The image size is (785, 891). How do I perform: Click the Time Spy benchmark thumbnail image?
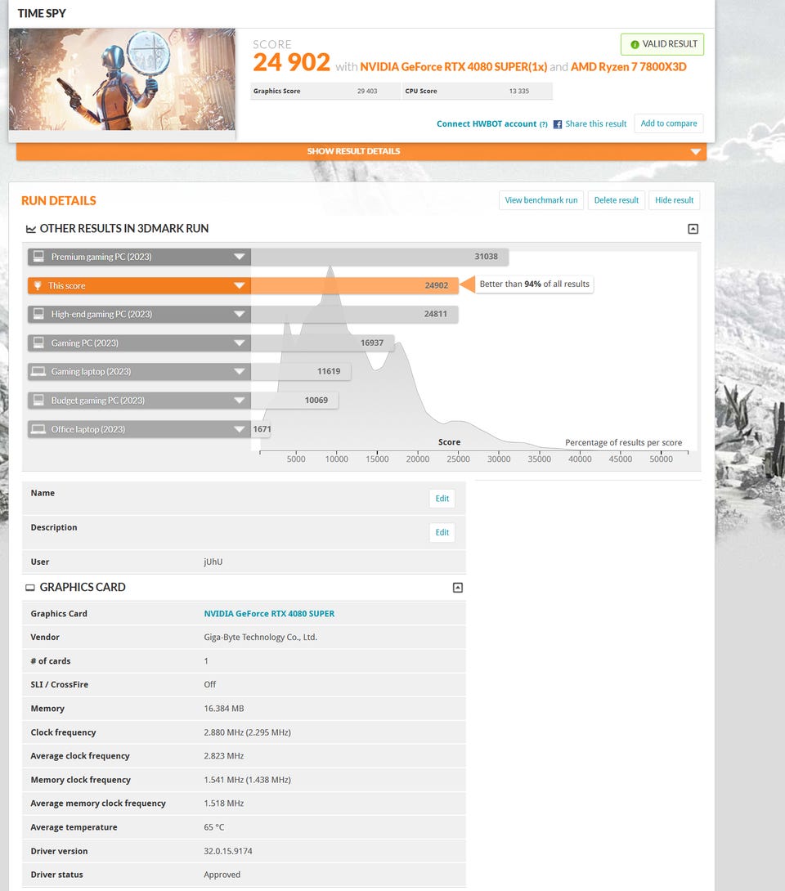click(x=122, y=79)
